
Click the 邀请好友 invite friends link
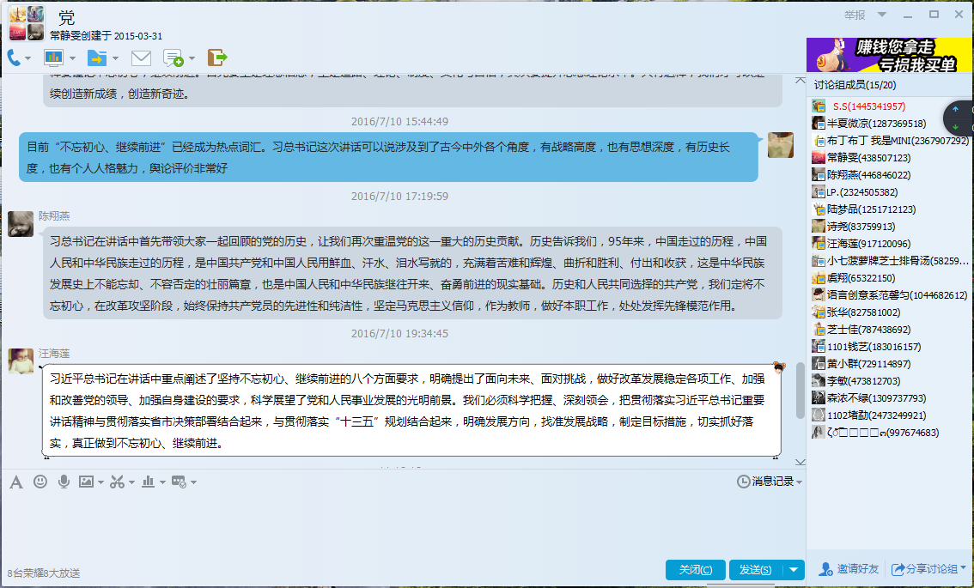849,569
